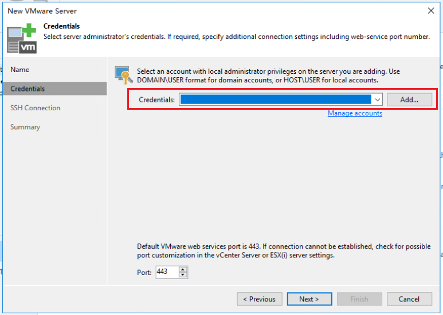Select the highlighted Credentials combo box
The width and height of the screenshot is (443, 315).
tap(281, 99)
